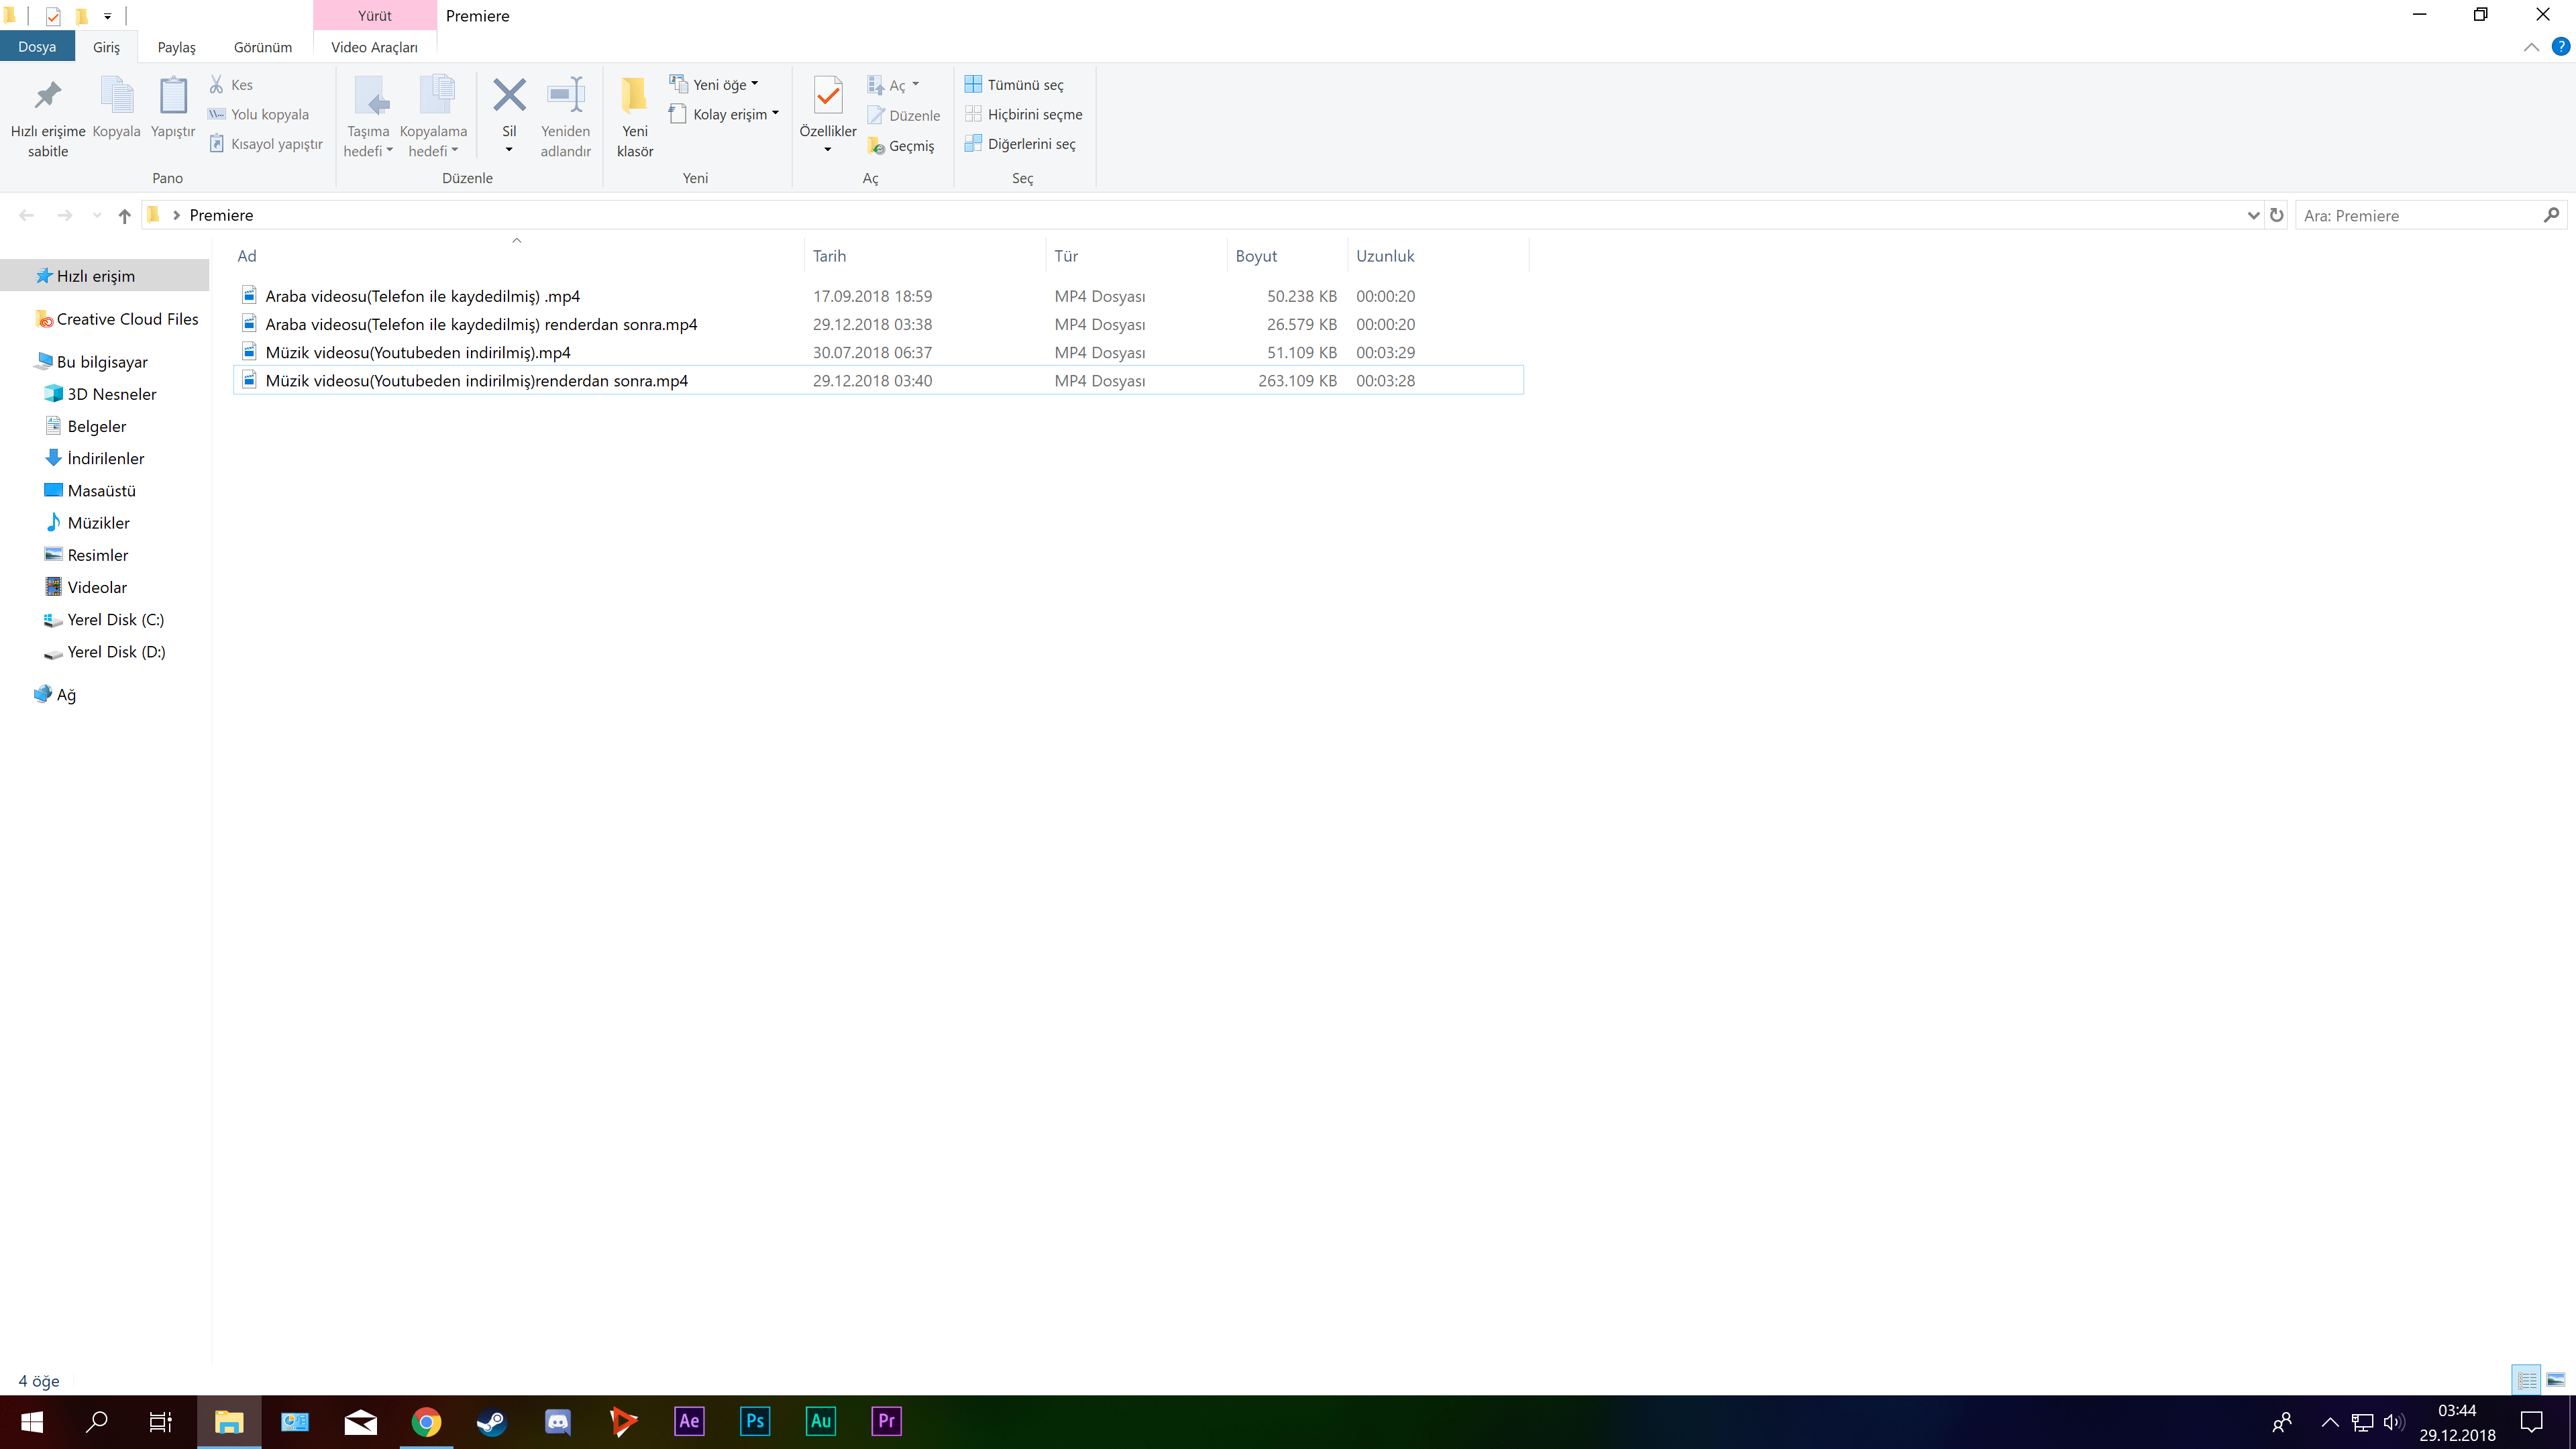Go up one folder level arrow
Image resolution: width=2576 pixels, height=1449 pixels.
pos(124,215)
